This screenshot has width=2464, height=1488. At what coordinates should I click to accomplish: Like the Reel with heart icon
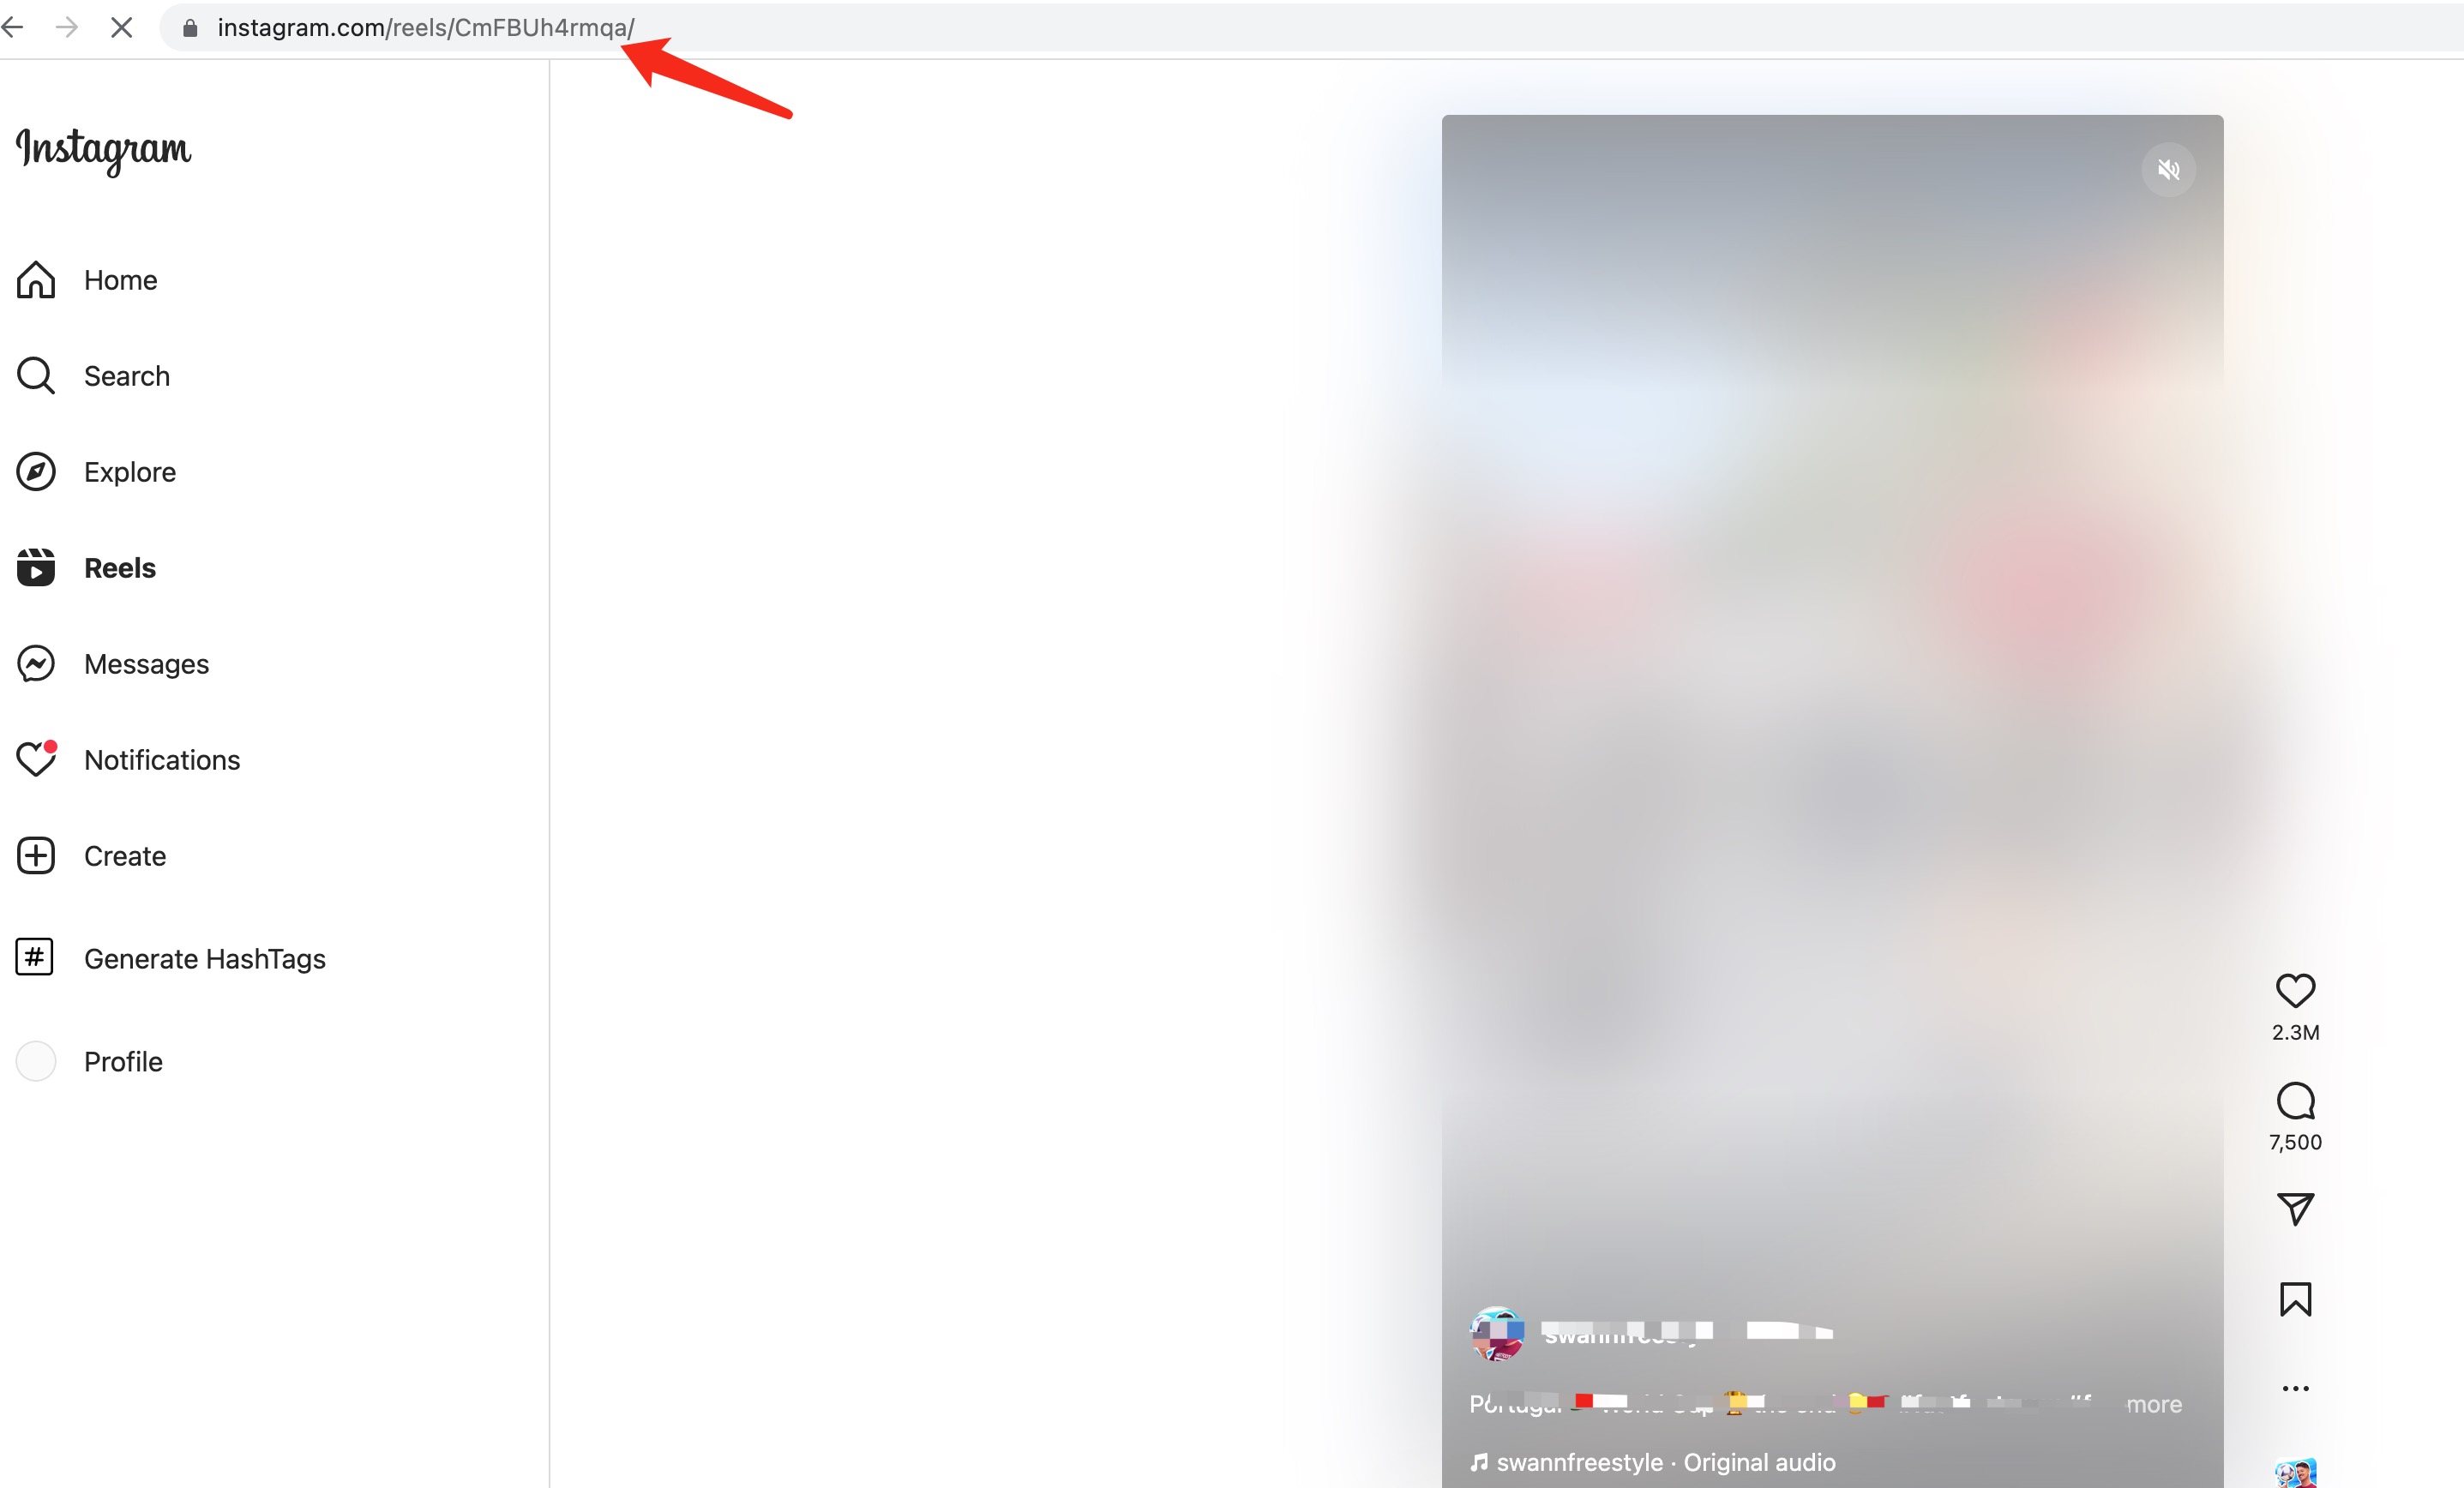click(x=2297, y=988)
